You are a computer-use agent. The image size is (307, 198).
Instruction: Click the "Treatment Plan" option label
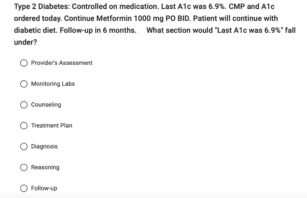(52, 125)
